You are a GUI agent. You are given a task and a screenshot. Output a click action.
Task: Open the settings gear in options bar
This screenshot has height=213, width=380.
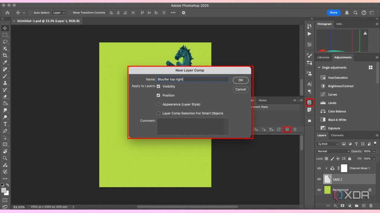[x=183, y=13]
